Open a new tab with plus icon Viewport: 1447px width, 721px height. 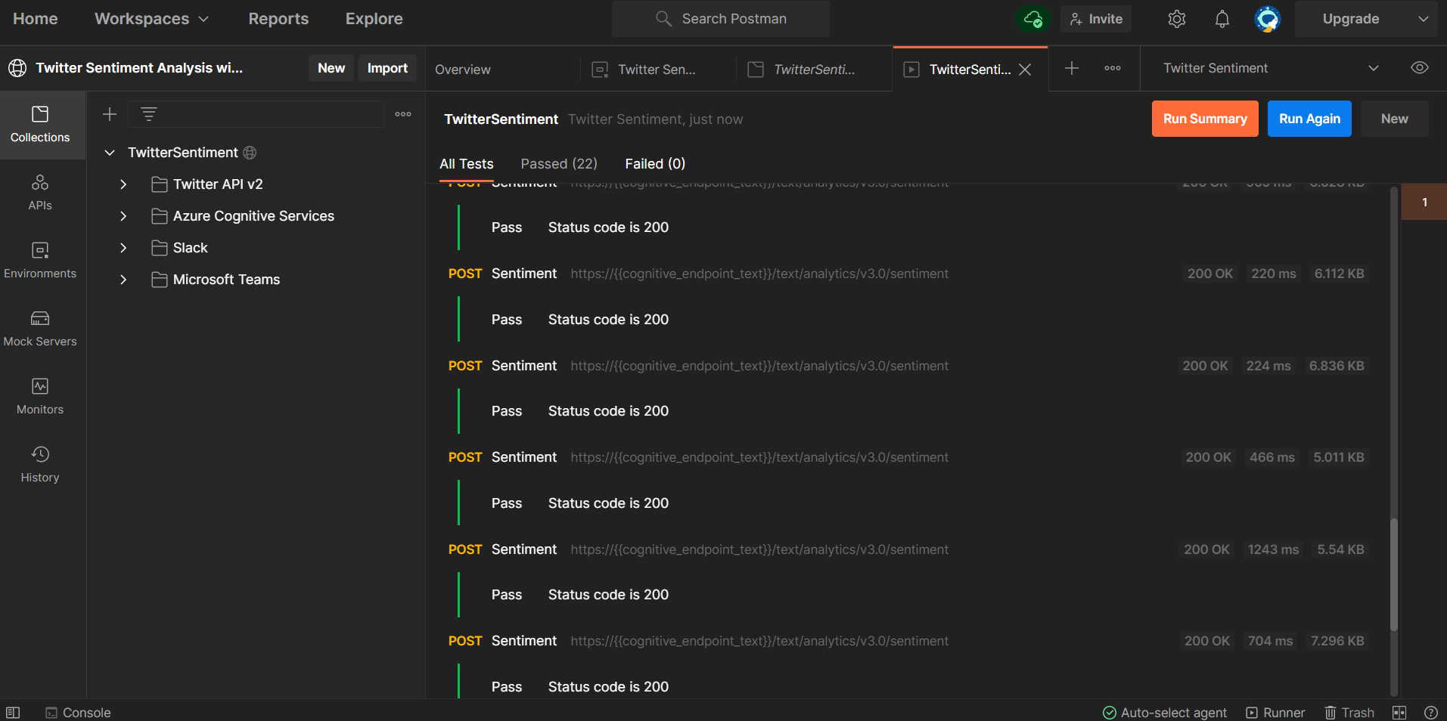click(1072, 68)
